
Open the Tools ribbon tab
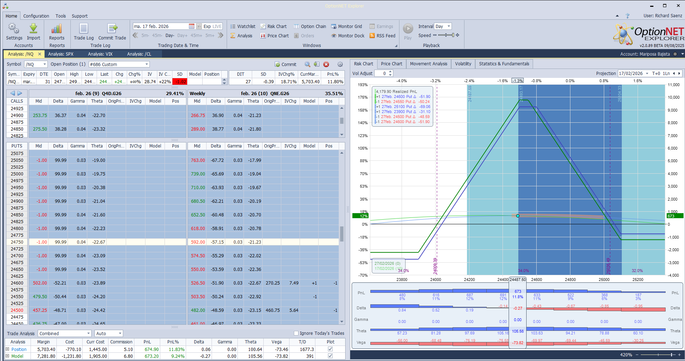coord(61,16)
